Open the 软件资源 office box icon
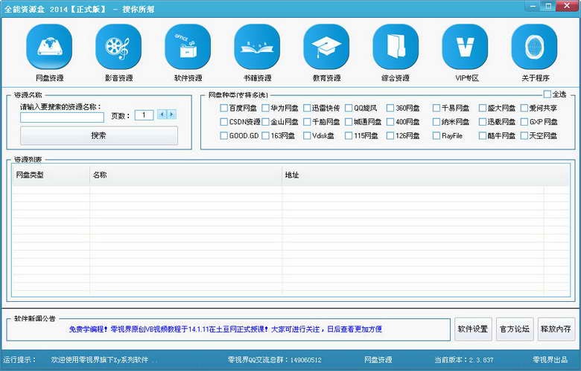Screen dimensions: 581x371 point(188,47)
